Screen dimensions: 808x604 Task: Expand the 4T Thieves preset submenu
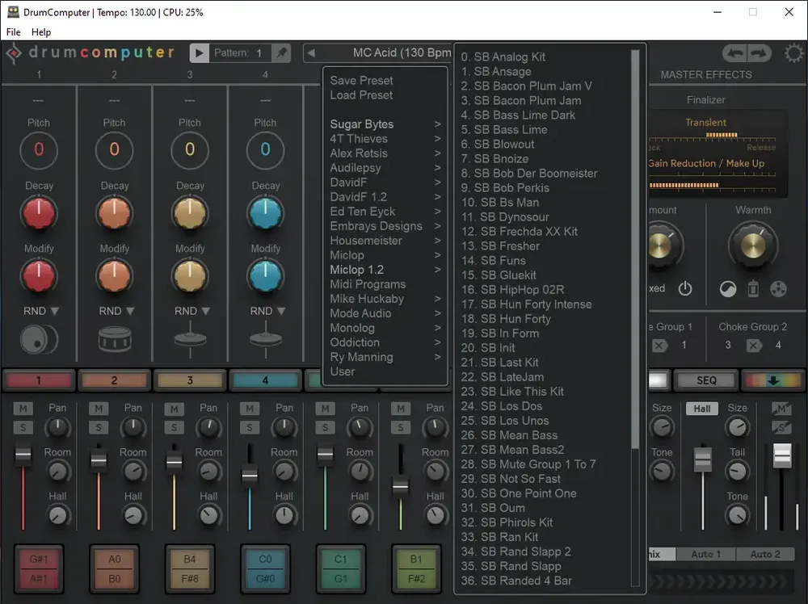[x=385, y=139]
